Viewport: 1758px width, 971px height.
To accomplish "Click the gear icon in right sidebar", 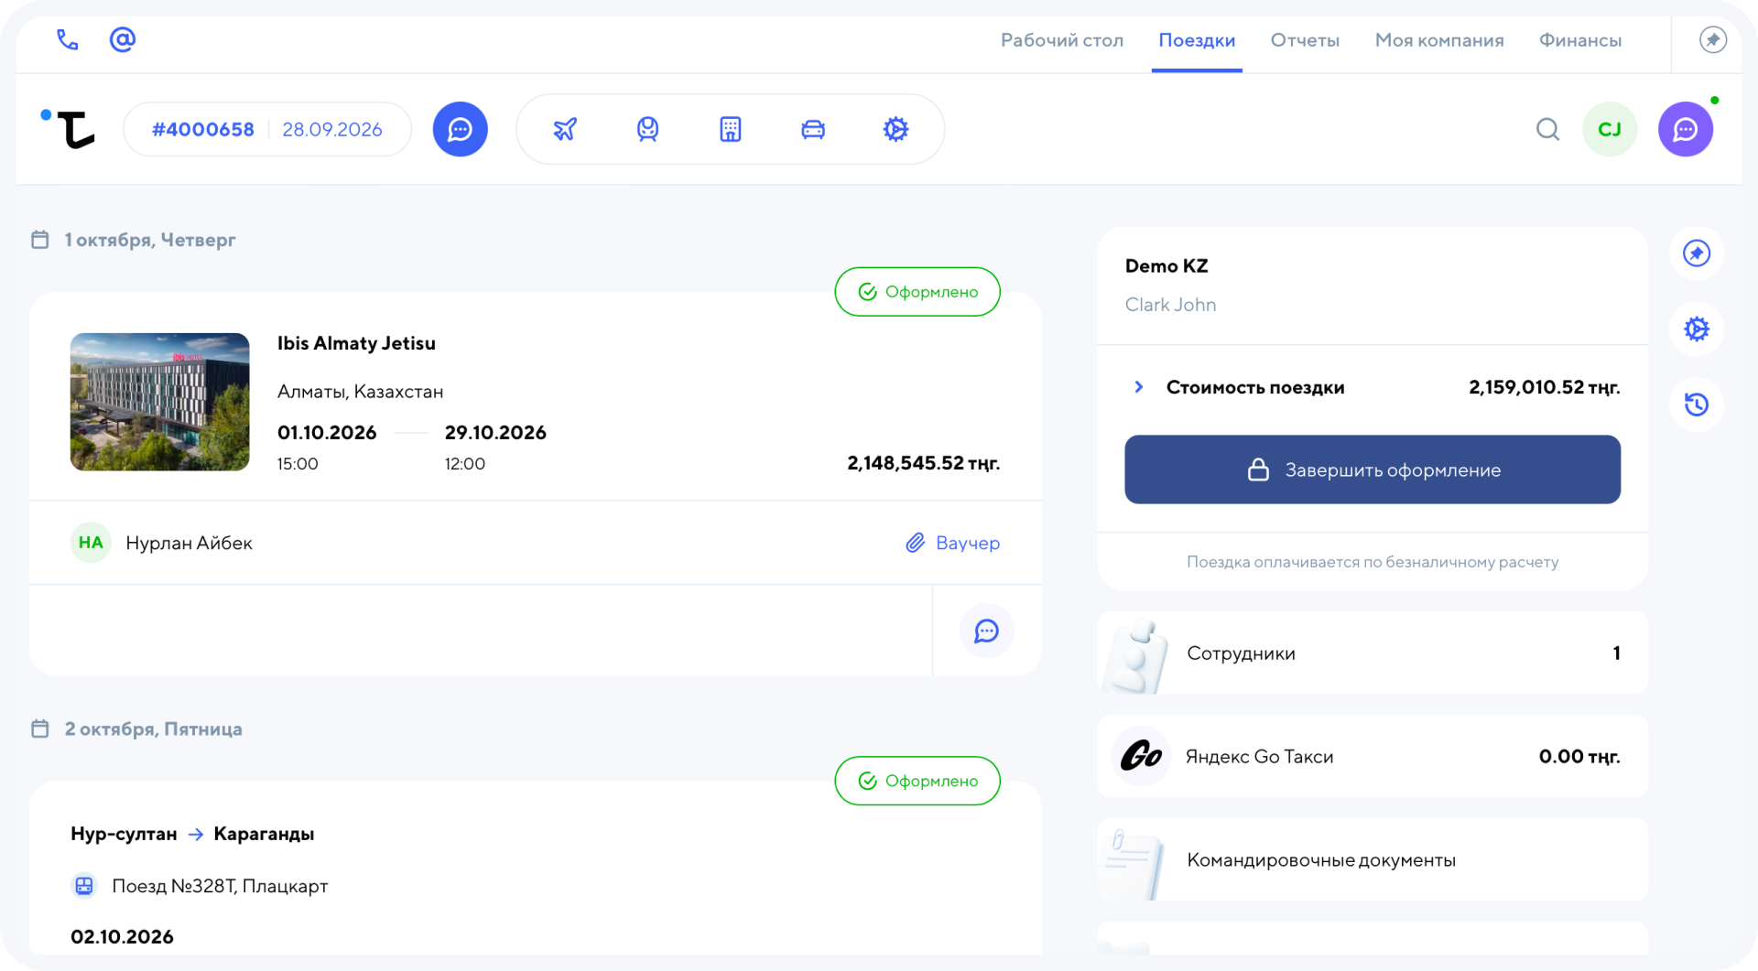I will coord(1697,329).
